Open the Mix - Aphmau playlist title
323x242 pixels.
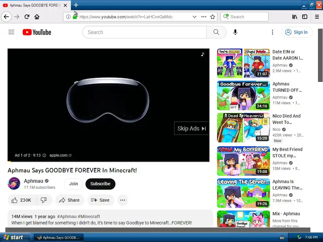[286, 214]
